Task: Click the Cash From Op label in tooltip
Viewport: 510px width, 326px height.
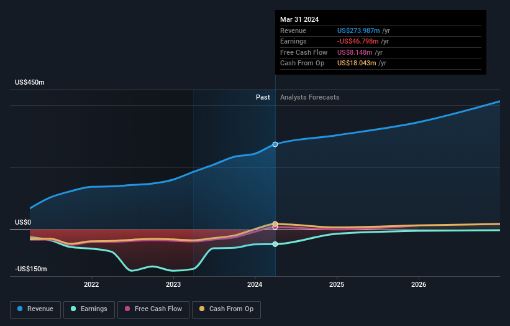Action: tap(302, 63)
